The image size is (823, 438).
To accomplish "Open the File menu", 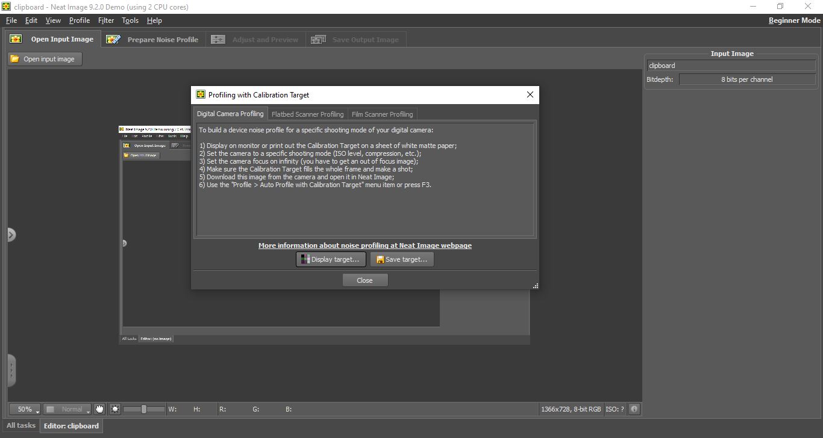I will tap(11, 20).
